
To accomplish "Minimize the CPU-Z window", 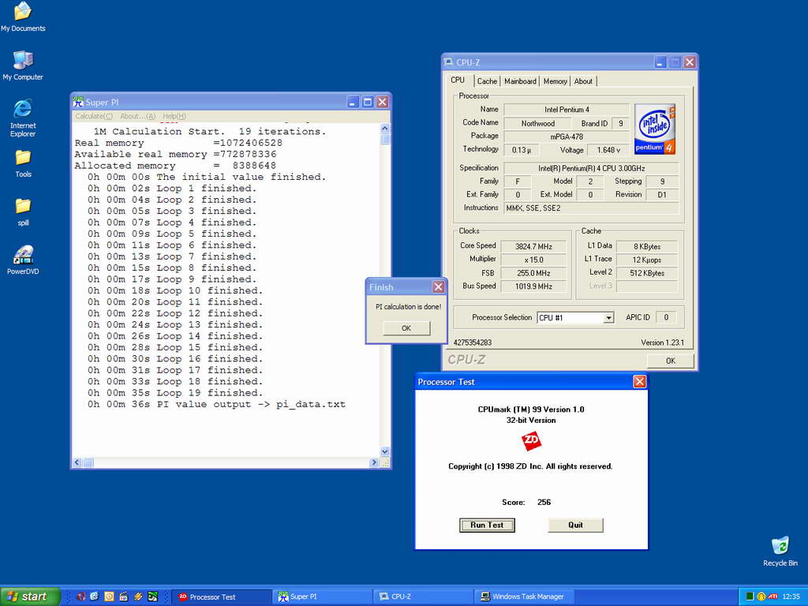I will pos(660,62).
